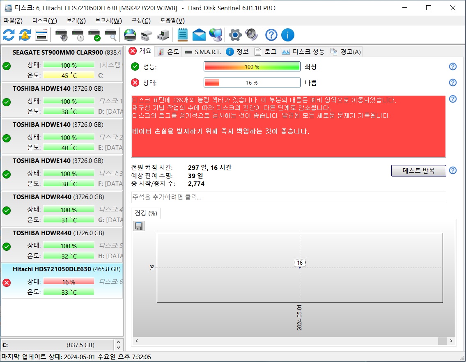Open the 보고서(W) menu
Viewport: 466px width, 362px height.
point(108,21)
